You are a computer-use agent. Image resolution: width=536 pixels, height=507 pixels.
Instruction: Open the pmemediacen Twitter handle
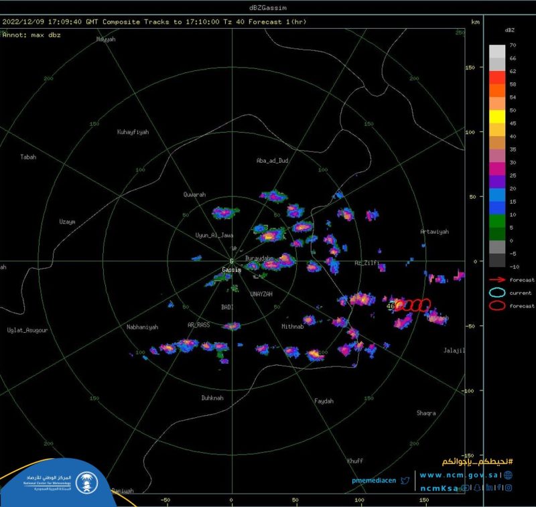(374, 480)
